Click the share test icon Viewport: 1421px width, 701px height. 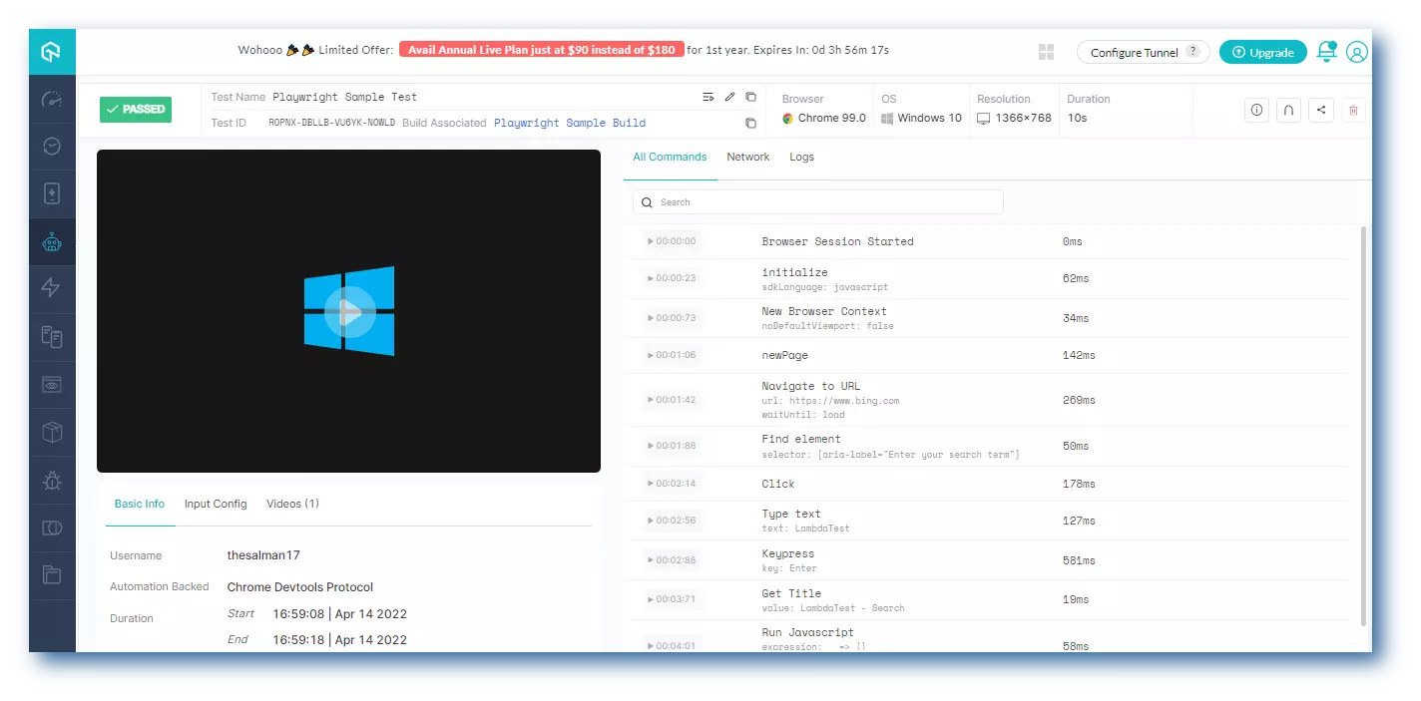[x=1321, y=110]
